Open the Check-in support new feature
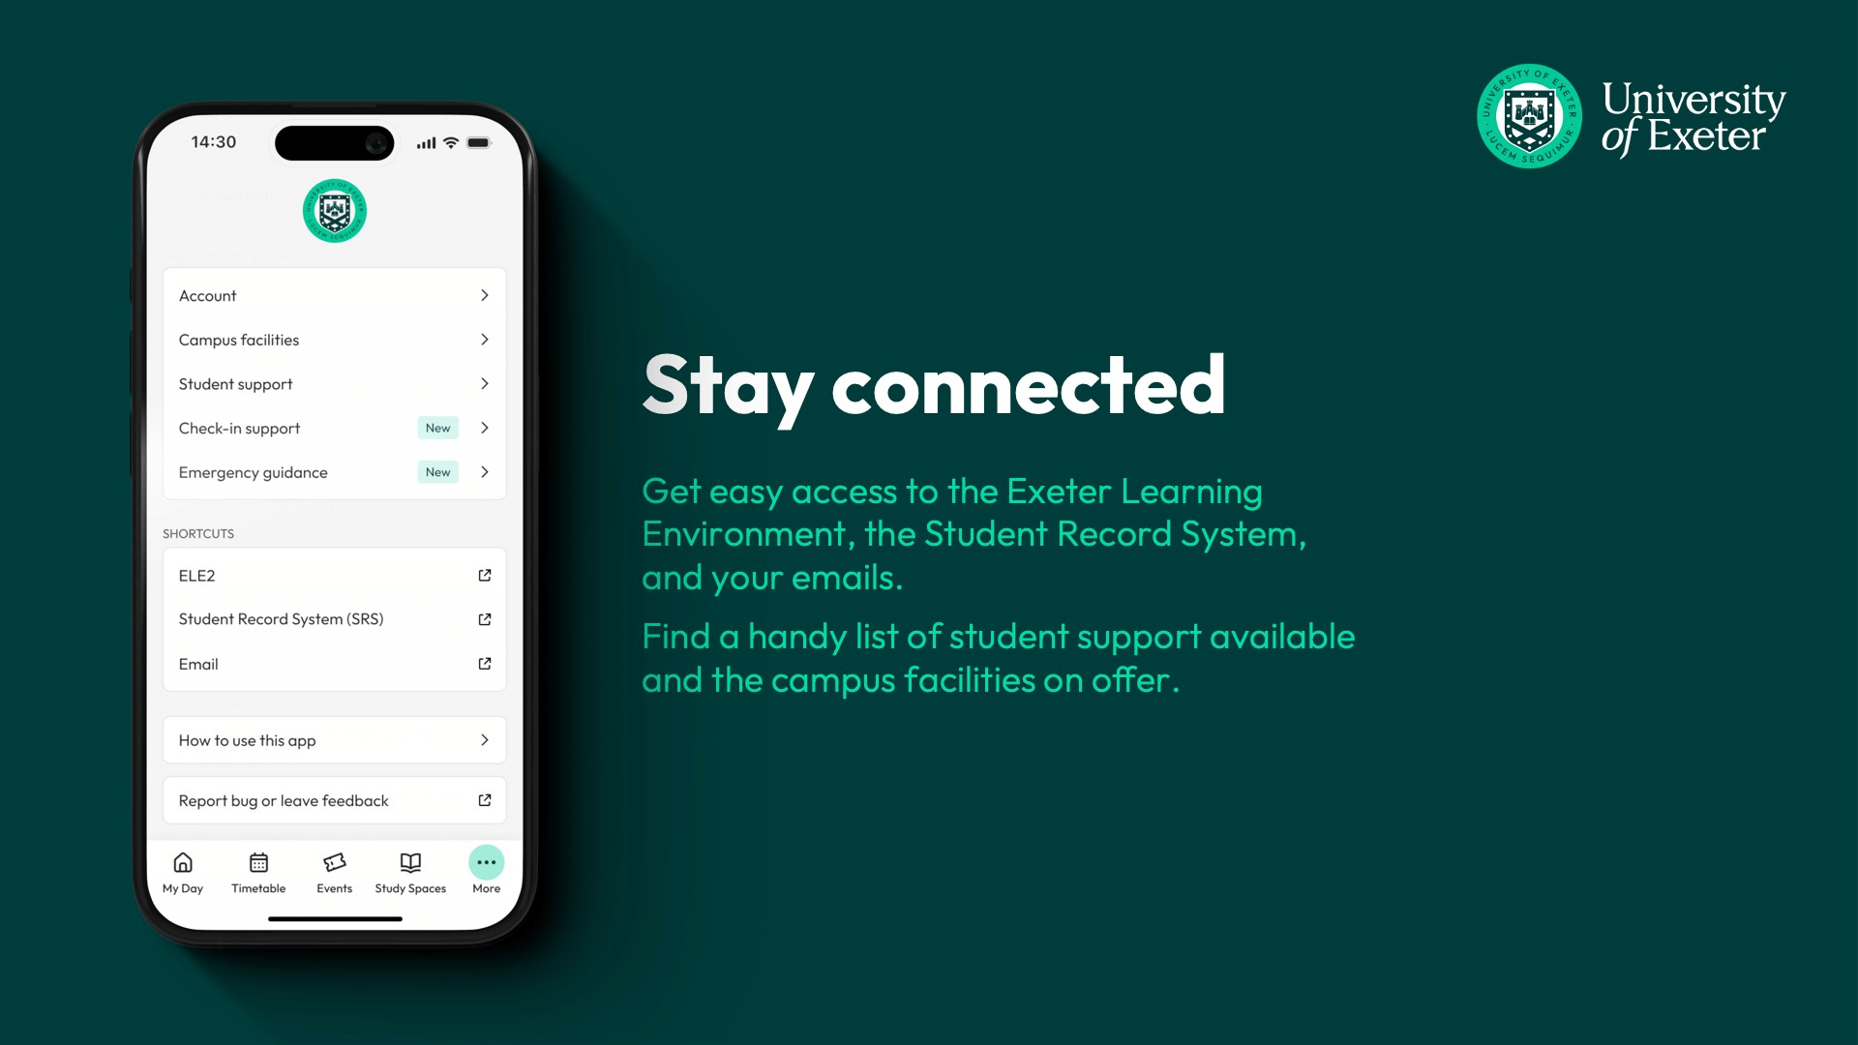The height and width of the screenshot is (1045, 1858). (x=333, y=428)
